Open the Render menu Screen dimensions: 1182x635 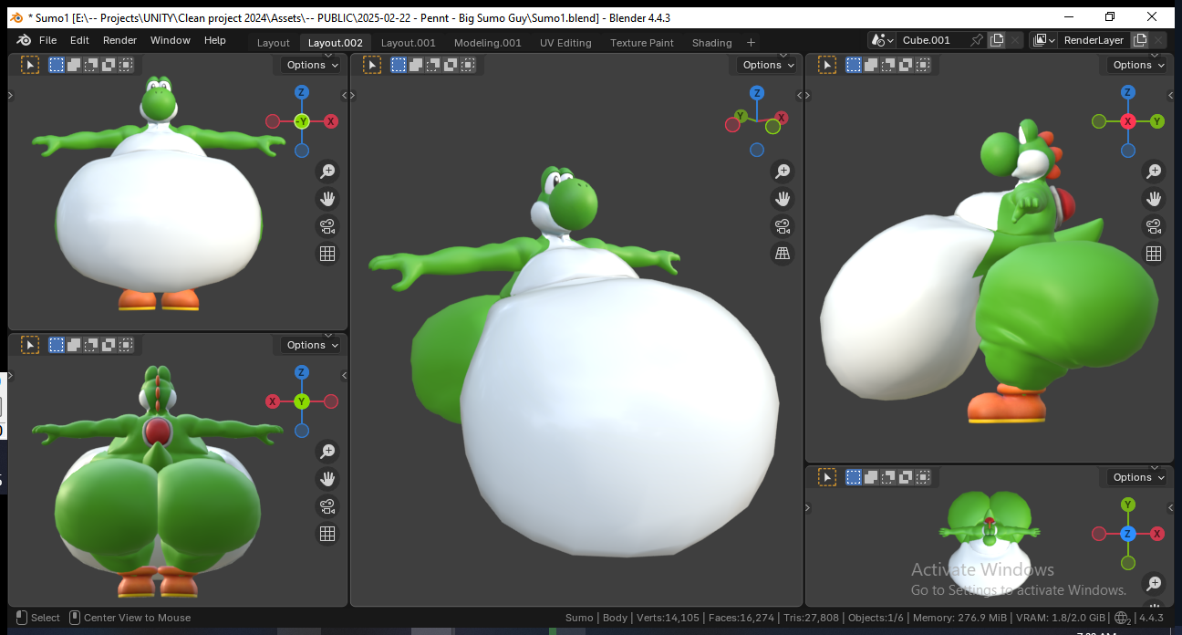(119, 40)
